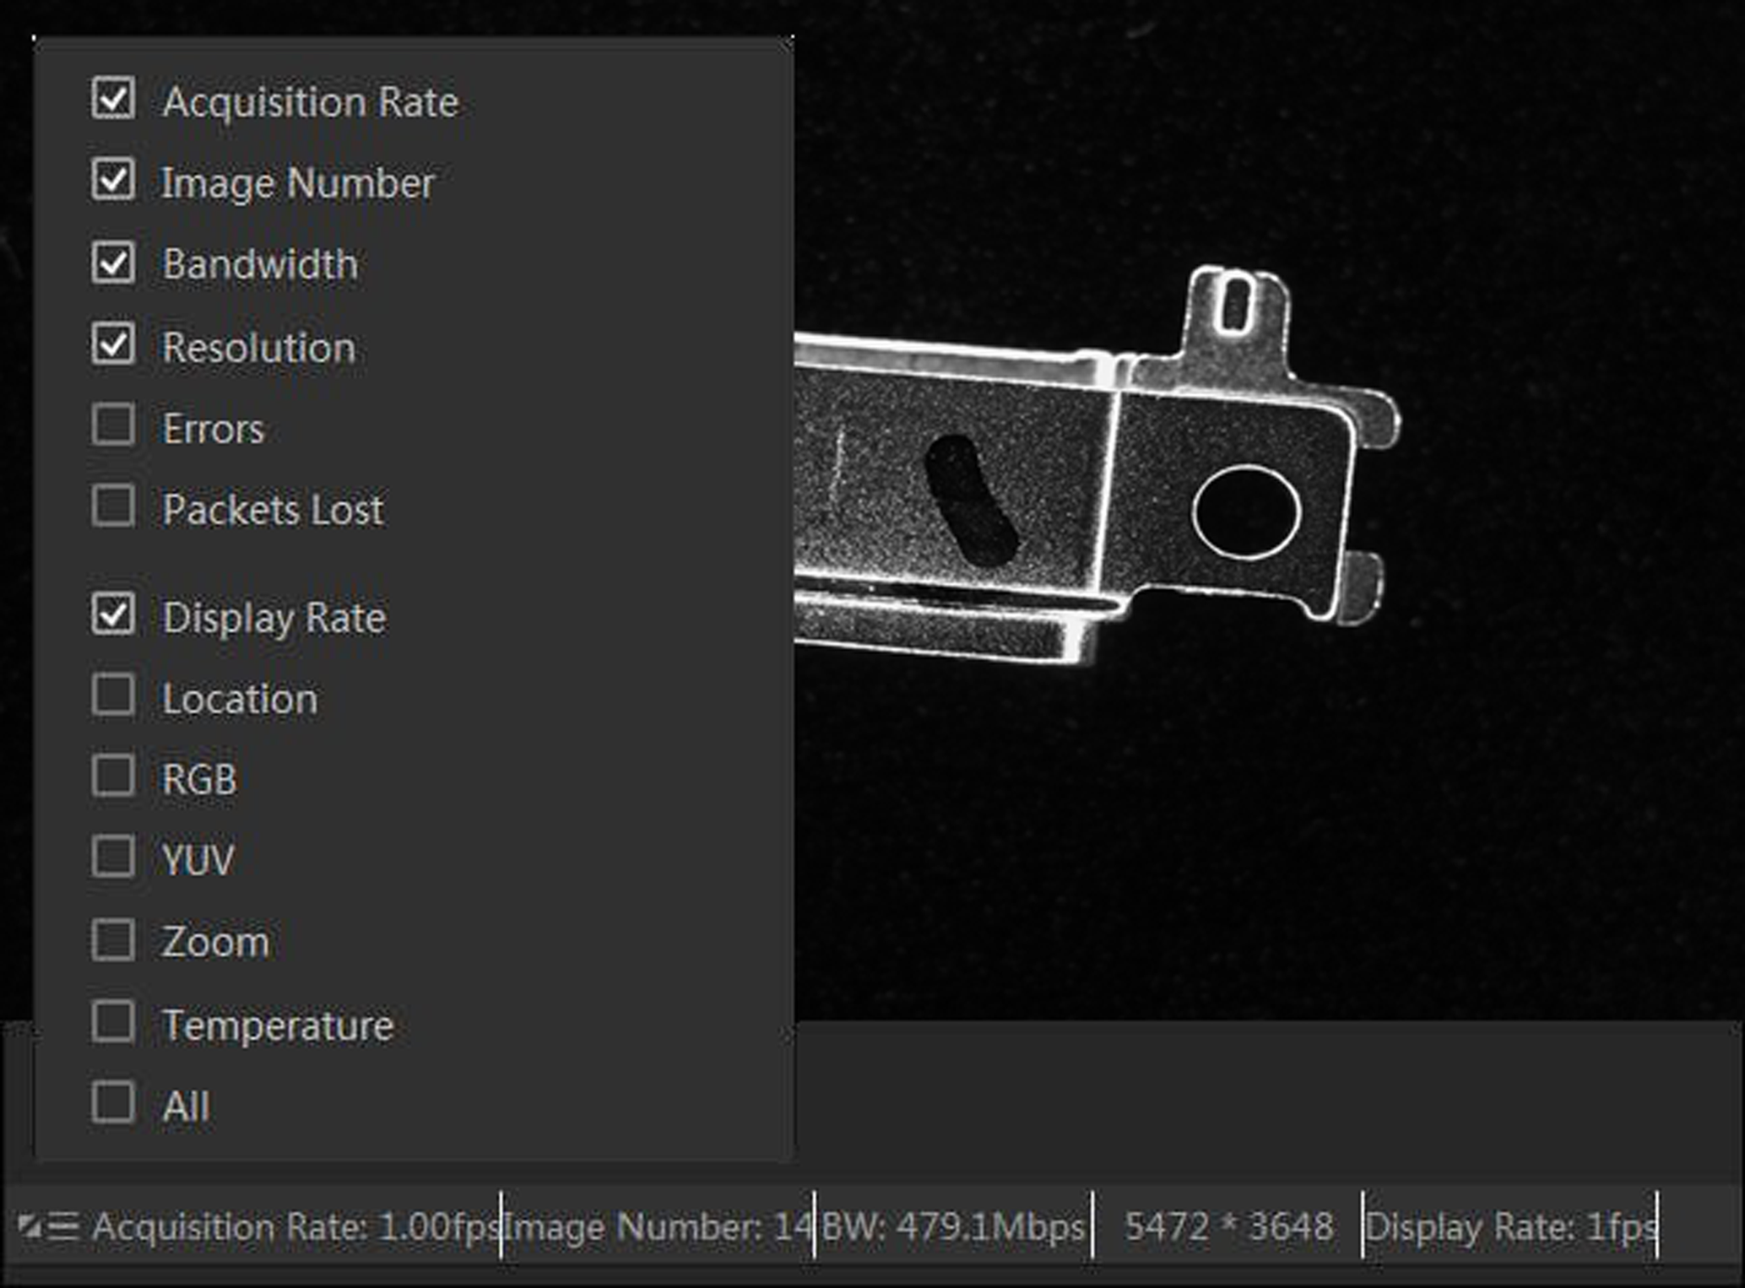Enable the Temperature status option
Screen dimensions: 1745x1288
pos(113,1022)
